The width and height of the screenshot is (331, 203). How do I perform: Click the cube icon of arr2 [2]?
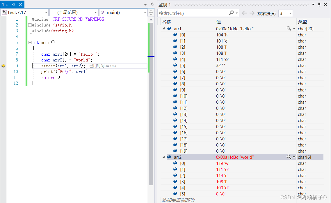(x=175, y=175)
